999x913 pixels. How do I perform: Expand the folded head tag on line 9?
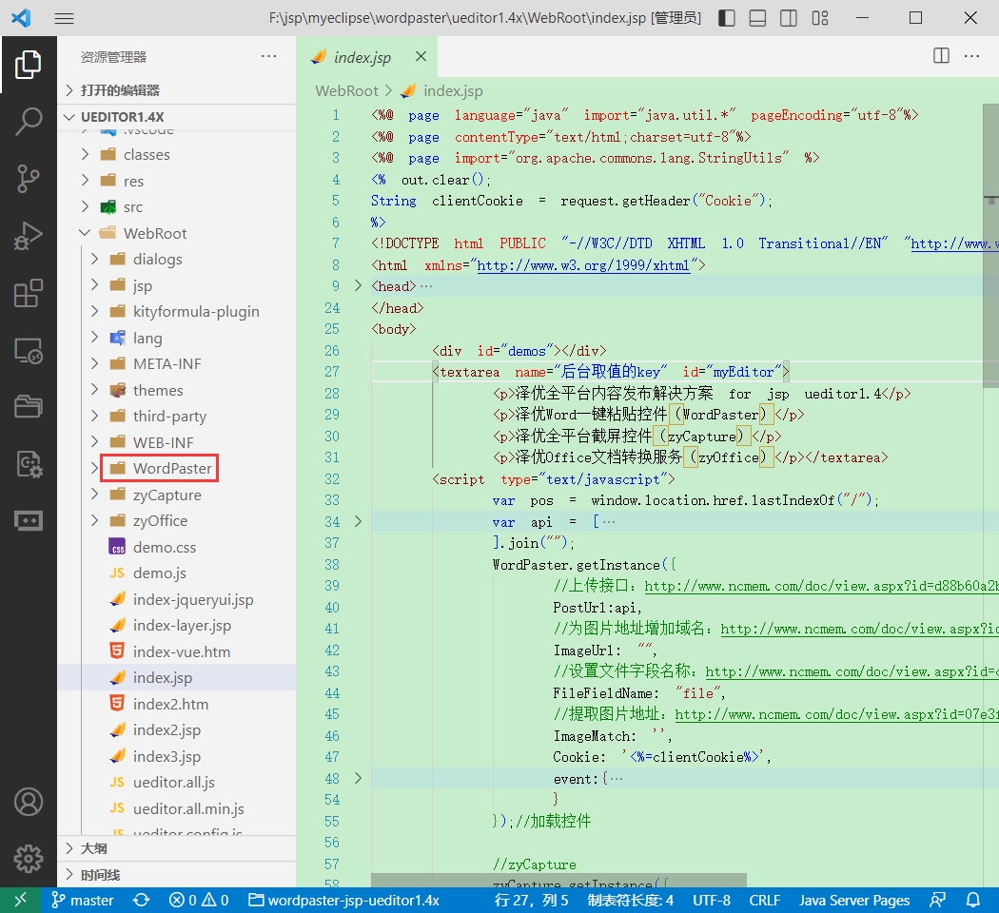[x=359, y=286]
